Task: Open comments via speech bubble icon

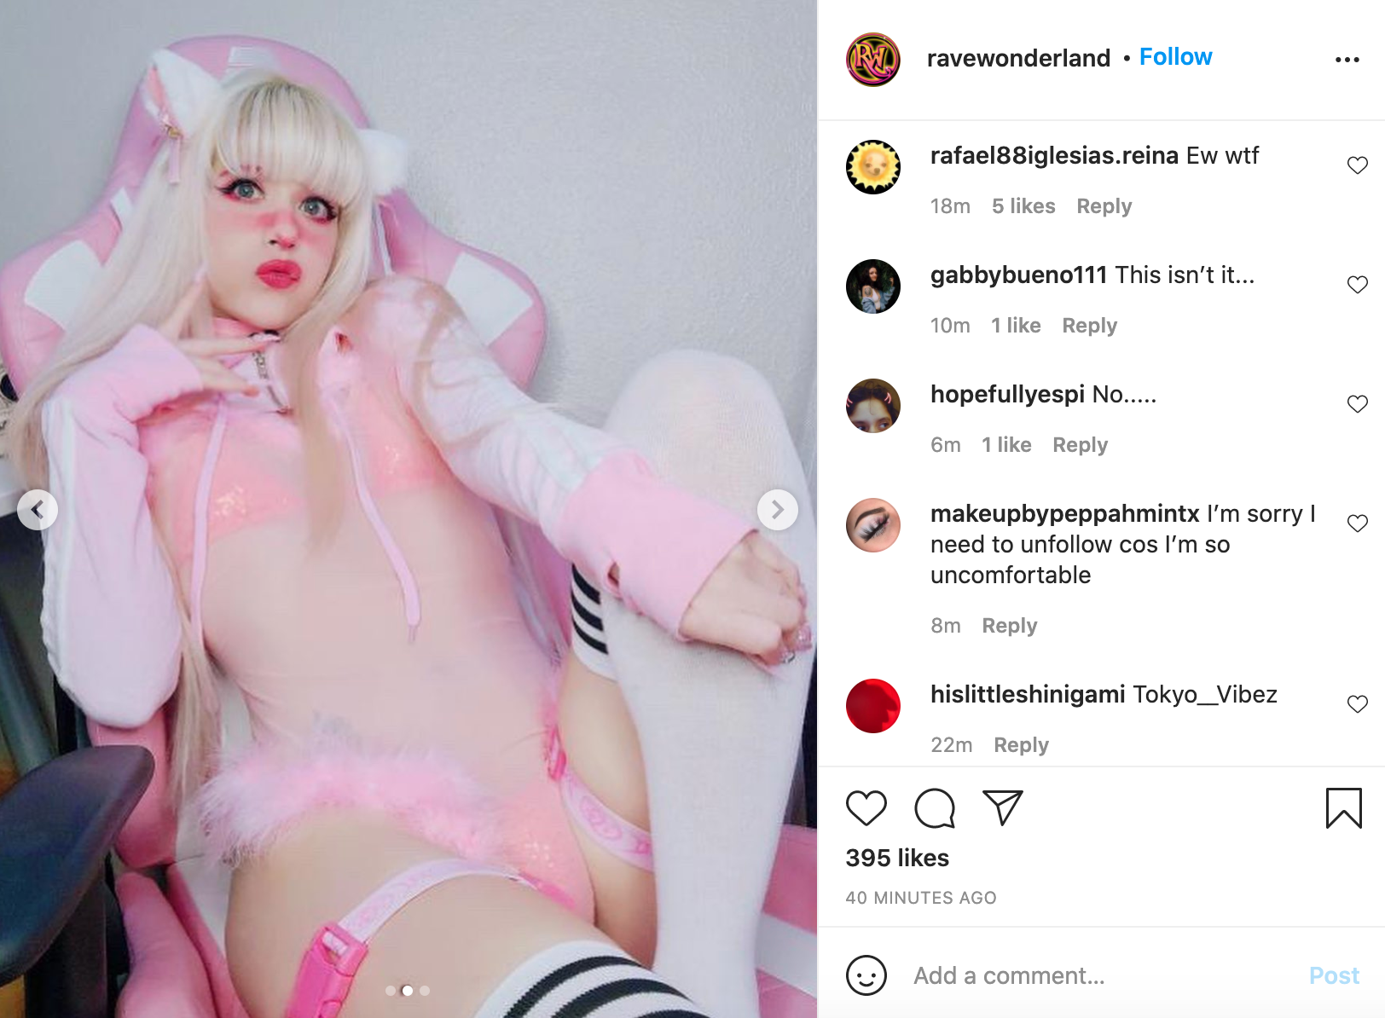Action: tap(935, 808)
